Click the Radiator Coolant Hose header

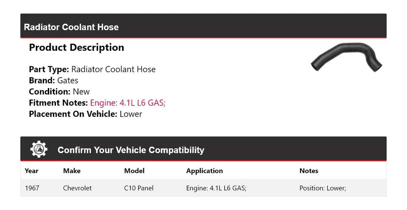click(x=71, y=27)
